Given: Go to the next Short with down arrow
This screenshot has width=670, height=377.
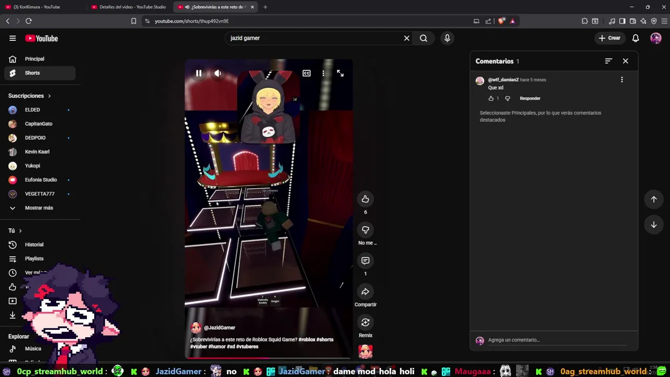Looking at the screenshot, I should pos(654,225).
